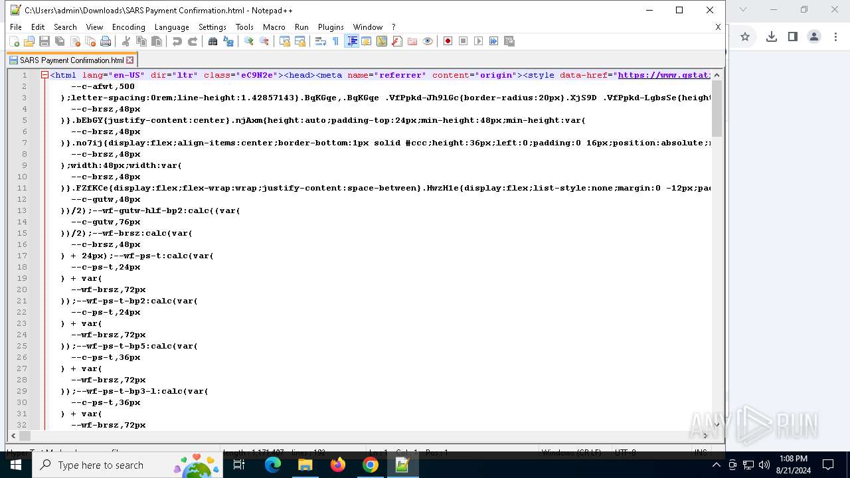Image resolution: width=850 pixels, height=478 pixels.
Task: Run the macro multiple times icon
Action: pos(494,41)
